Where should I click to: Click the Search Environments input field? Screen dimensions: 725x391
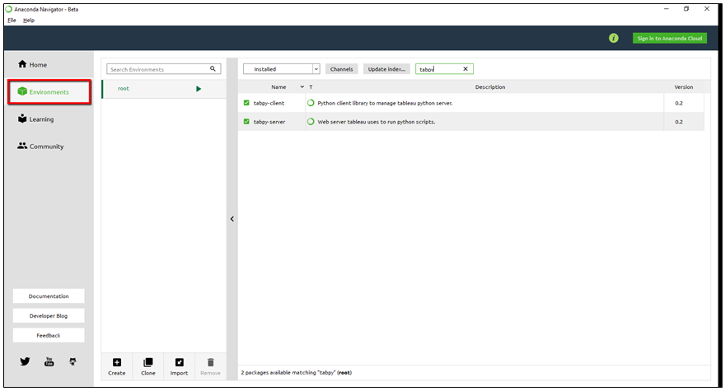[x=158, y=70]
